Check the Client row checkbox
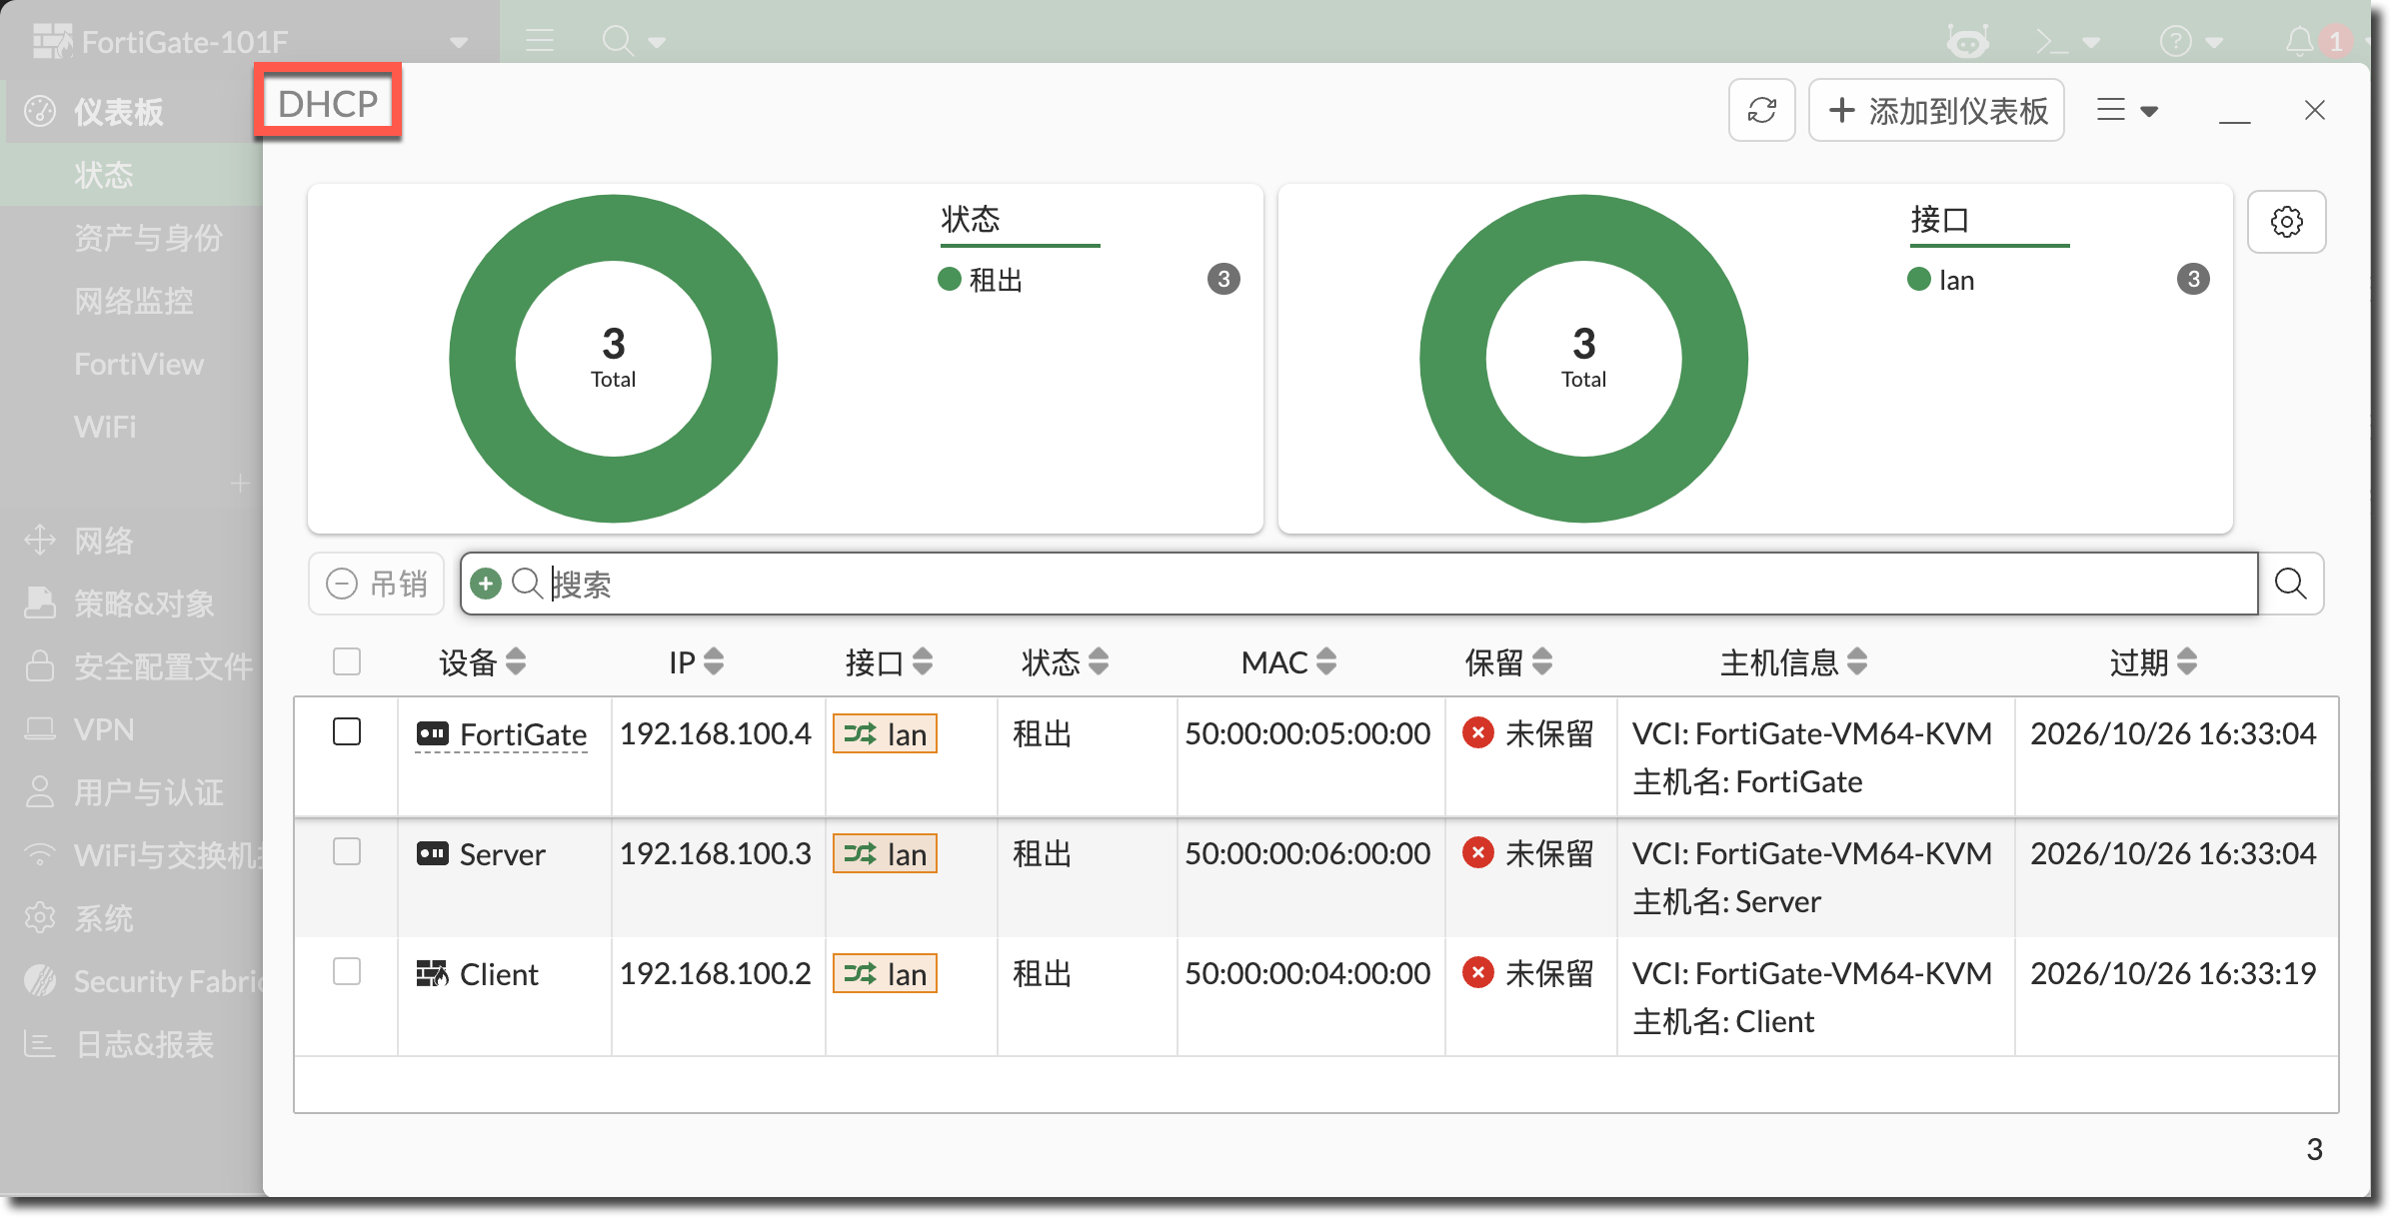2391x1217 pixels. click(347, 971)
